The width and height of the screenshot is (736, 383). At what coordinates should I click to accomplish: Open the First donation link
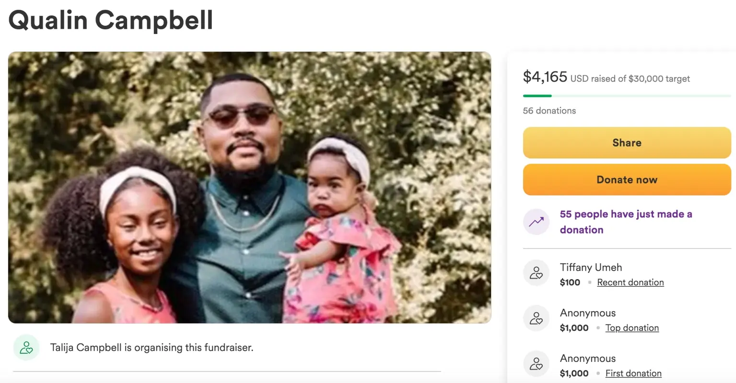click(x=633, y=373)
